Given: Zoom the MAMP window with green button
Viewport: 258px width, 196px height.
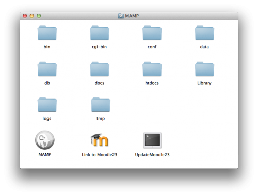Looking at the screenshot, I should pos(39,16).
